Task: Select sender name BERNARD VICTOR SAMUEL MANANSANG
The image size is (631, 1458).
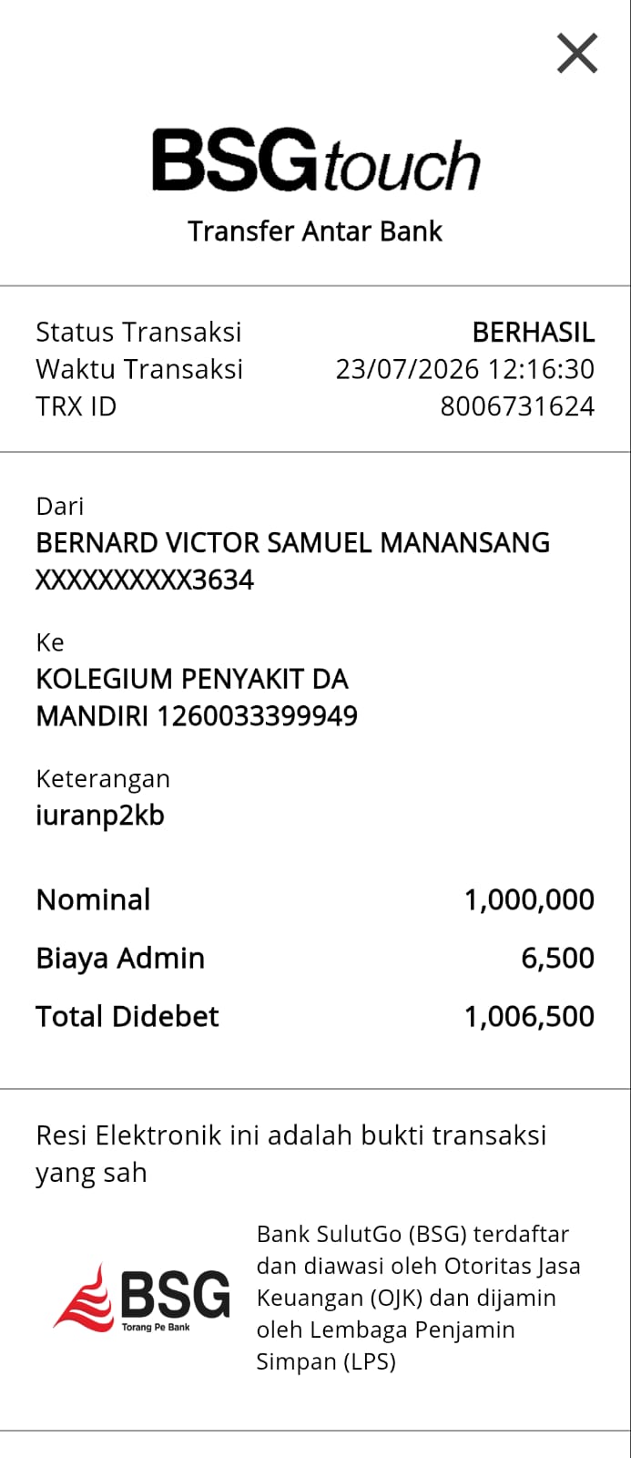Action: coord(292,543)
